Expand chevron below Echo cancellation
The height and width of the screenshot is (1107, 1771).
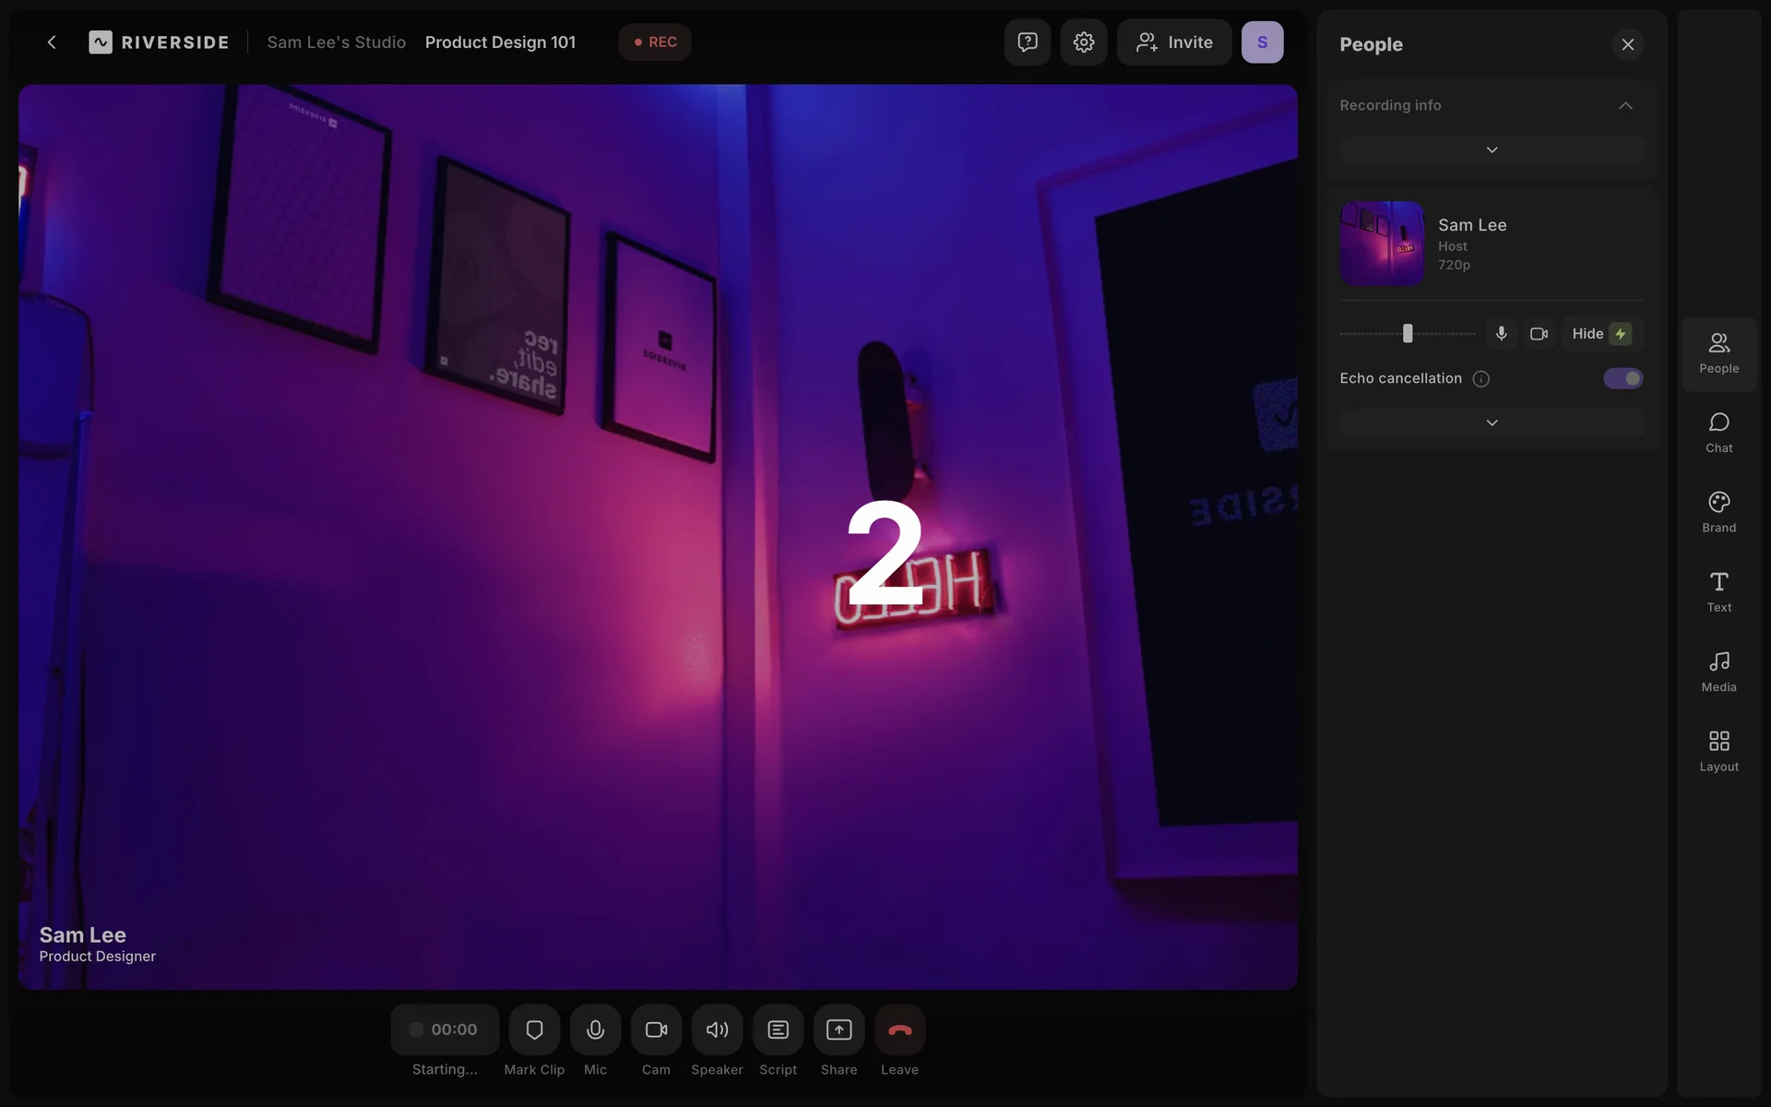pos(1492,423)
